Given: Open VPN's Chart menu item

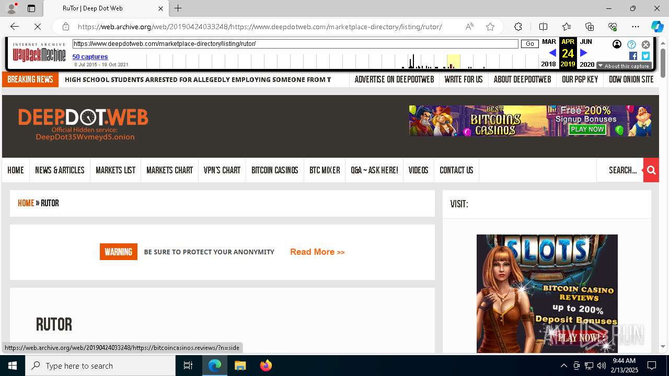Looking at the screenshot, I should 222,170.
